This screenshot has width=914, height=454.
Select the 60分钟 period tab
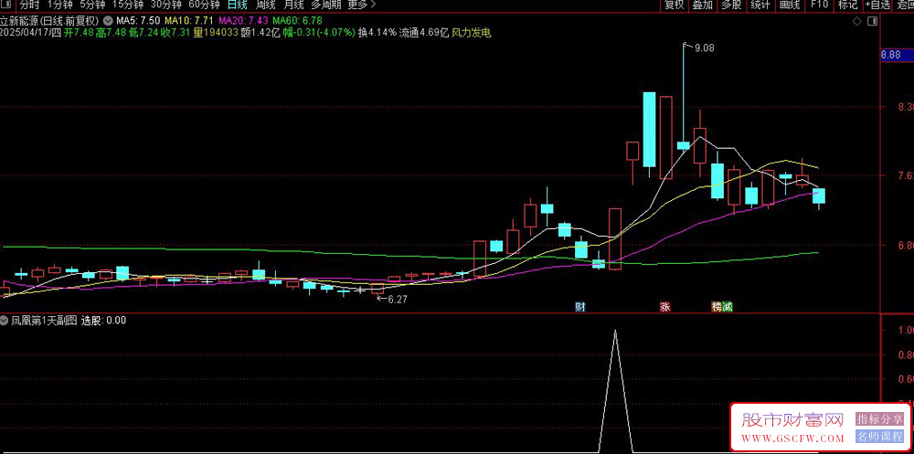pyautogui.click(x=204, y=5)
